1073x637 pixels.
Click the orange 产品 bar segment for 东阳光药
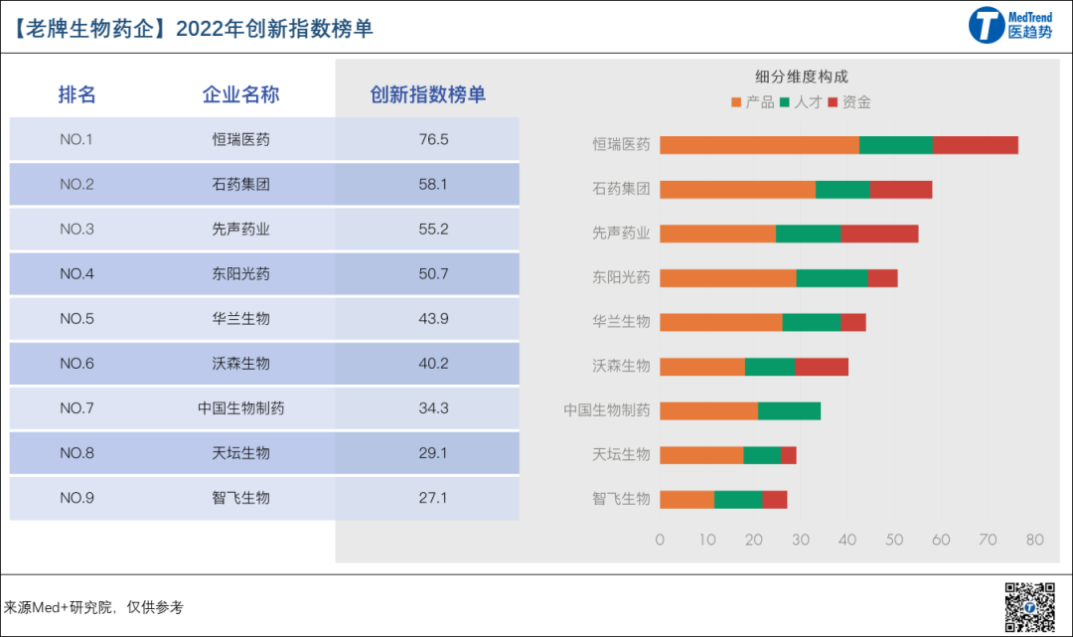728,278
